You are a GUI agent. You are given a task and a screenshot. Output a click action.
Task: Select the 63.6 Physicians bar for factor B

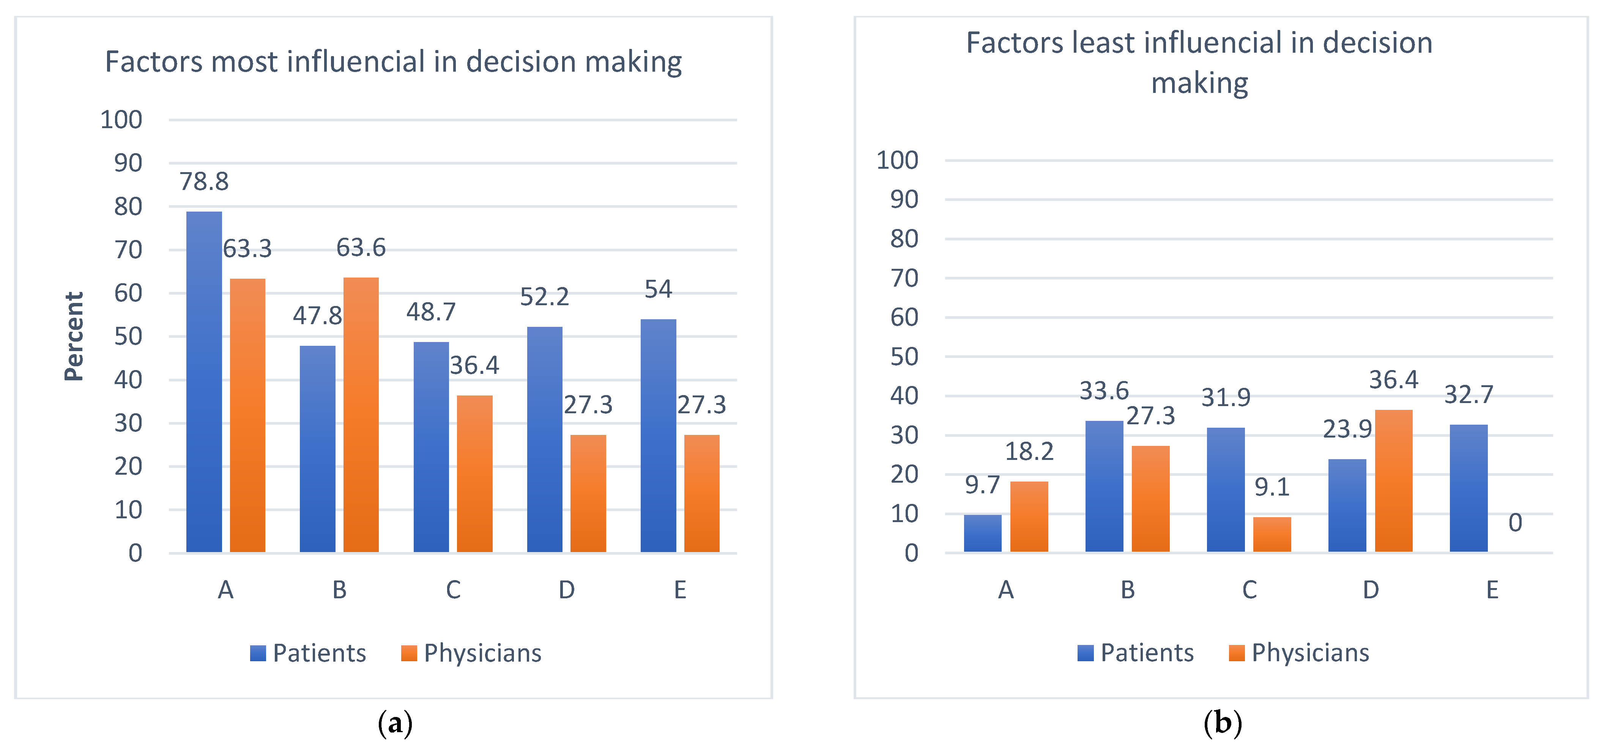361,415
